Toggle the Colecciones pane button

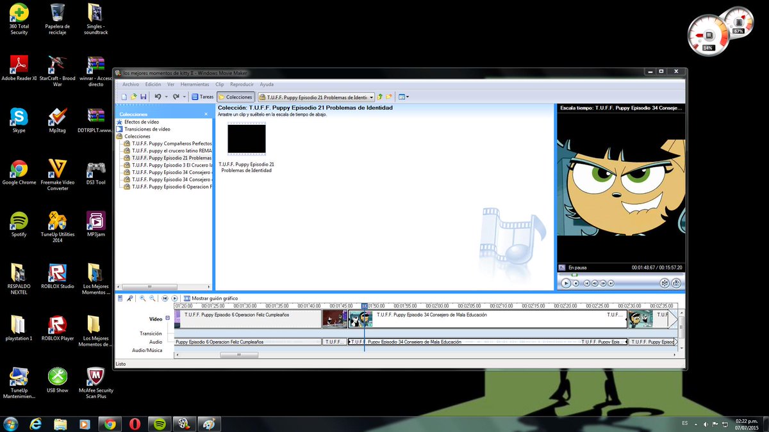click(x=236, y=97)
